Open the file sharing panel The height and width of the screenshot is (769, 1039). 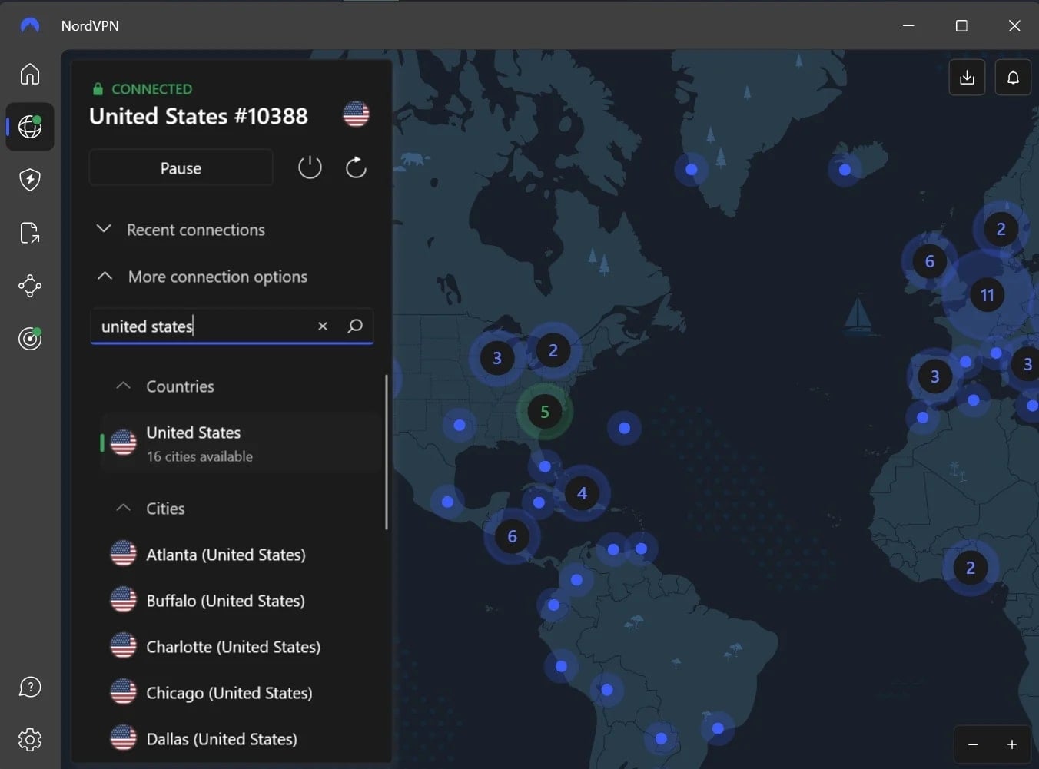[29, 232]
